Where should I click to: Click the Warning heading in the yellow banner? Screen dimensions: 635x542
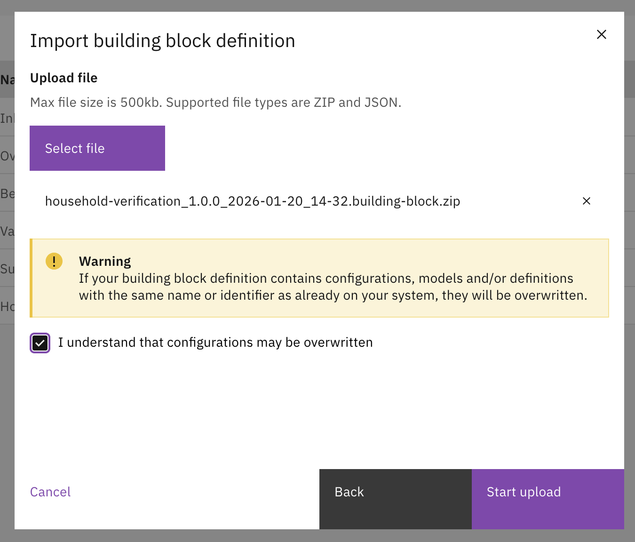(105, 261)
